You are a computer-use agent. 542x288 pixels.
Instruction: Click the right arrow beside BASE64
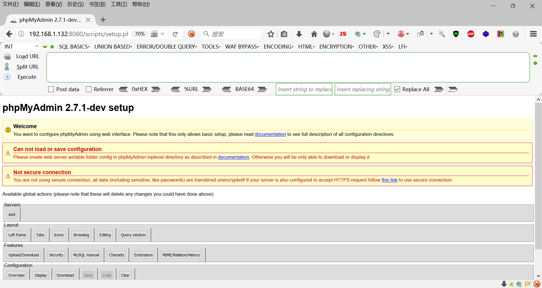tap(262, 89)
